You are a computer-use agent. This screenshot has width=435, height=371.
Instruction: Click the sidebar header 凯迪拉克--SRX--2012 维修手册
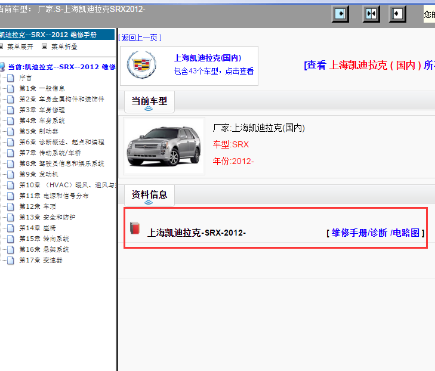click(x=57, y=35)
